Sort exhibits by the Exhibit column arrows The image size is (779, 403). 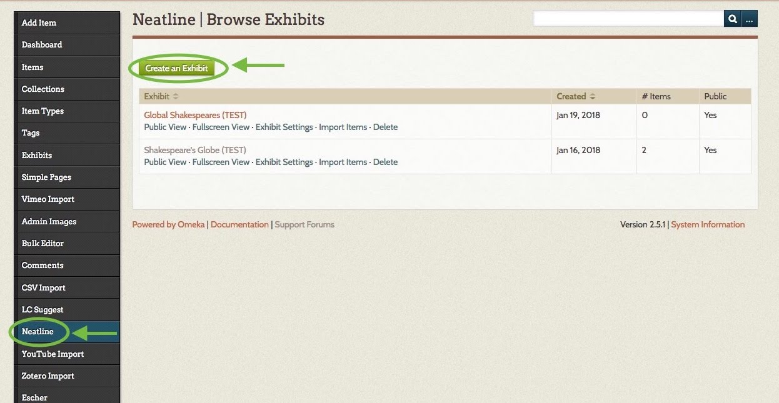click(x=176, y=96)
